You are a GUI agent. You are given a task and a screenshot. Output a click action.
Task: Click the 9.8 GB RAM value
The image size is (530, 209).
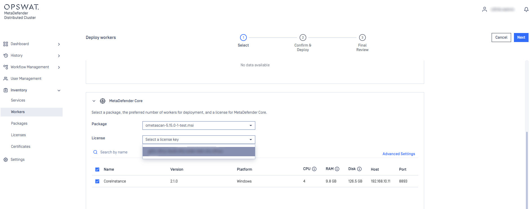click(x=331, y=181)
